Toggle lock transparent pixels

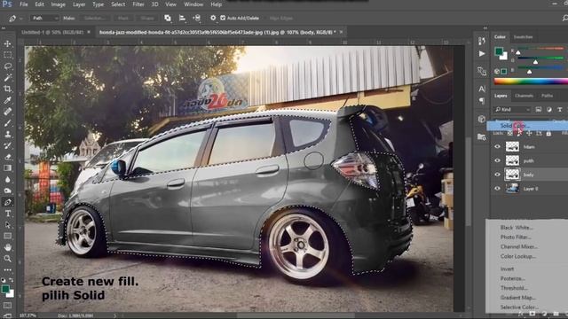pos(509,134)
